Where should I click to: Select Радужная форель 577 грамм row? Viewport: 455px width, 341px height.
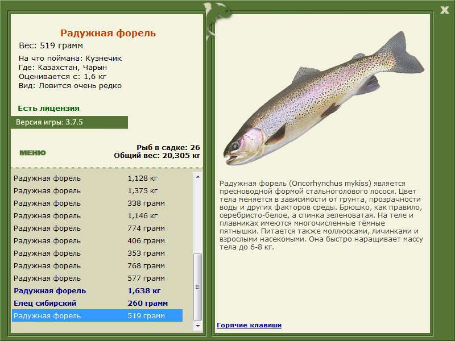pos(97,278)
